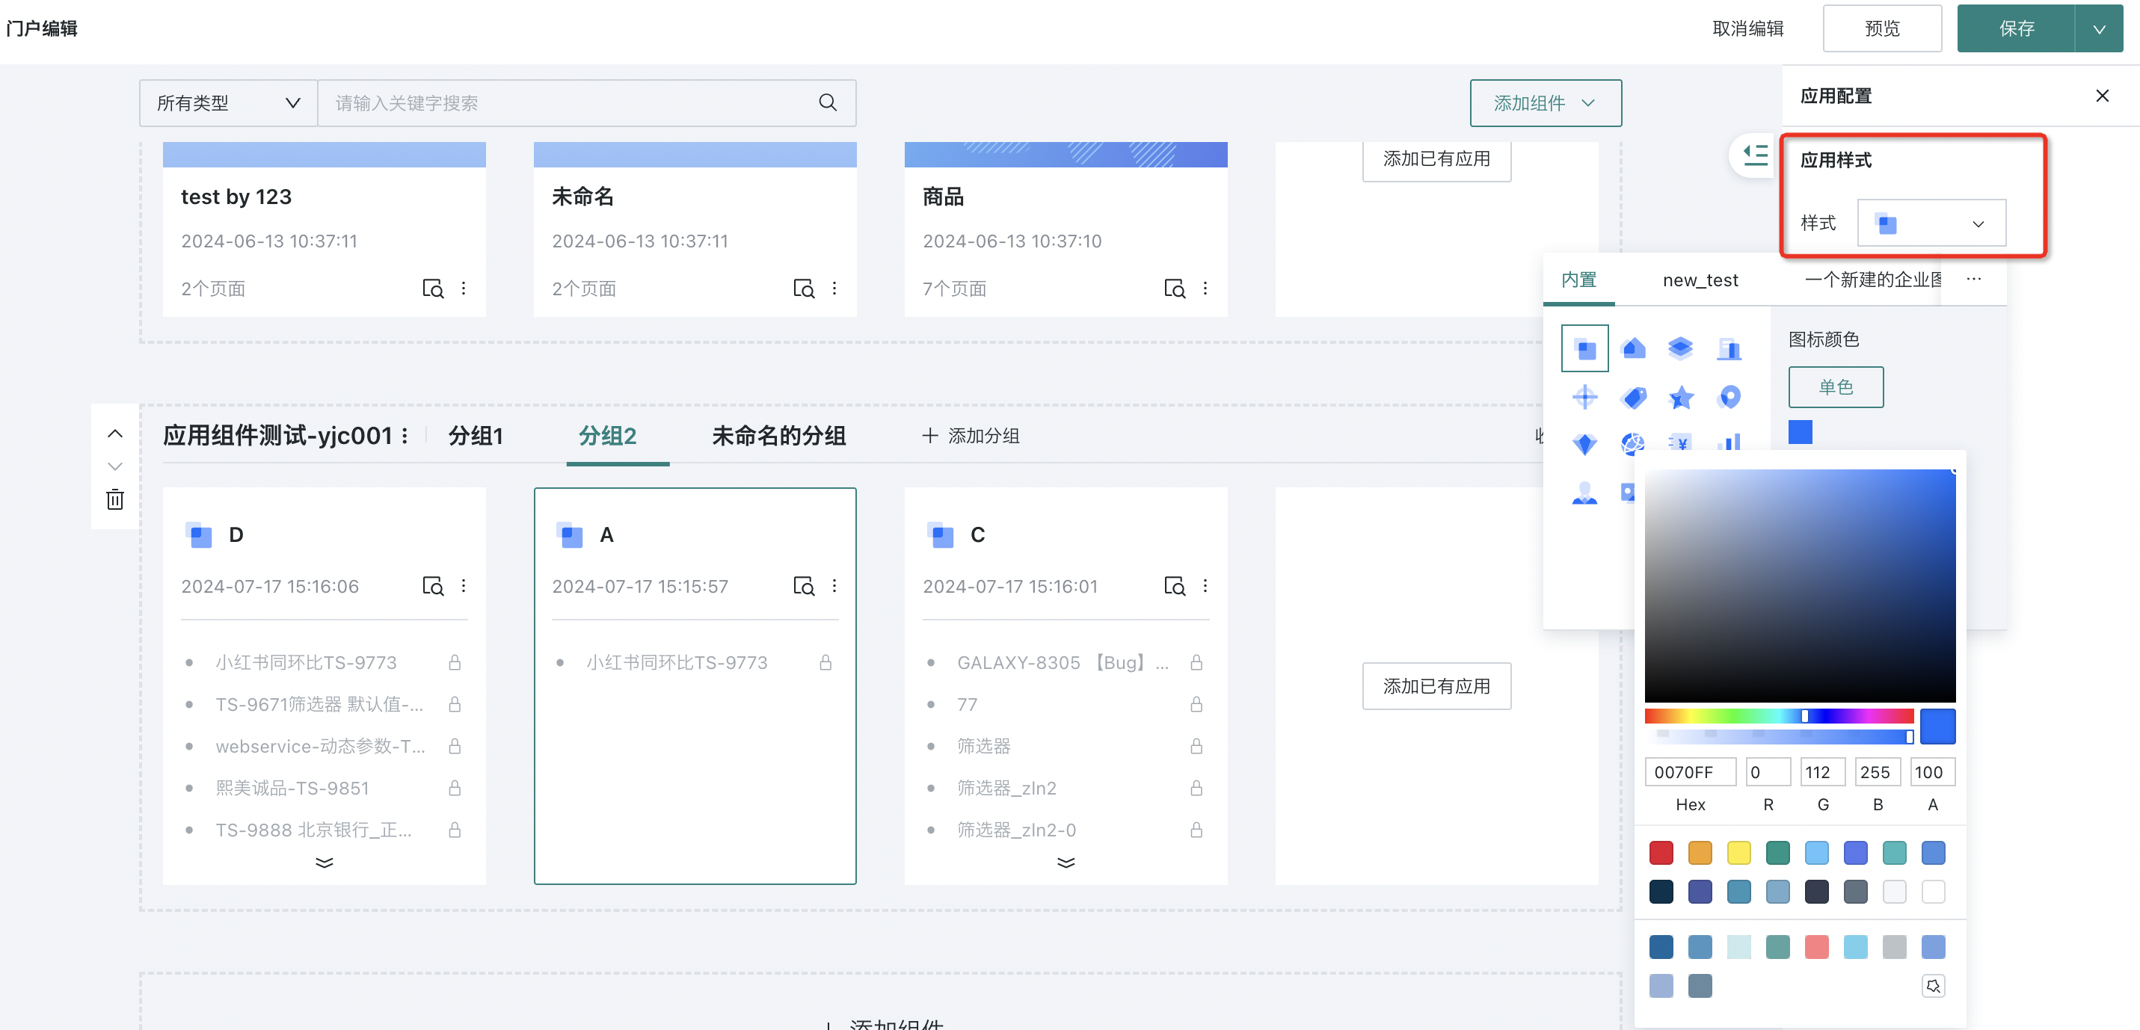2140x1030 pixels.
Task: Open preview icon on app D card
Action: 433,585
